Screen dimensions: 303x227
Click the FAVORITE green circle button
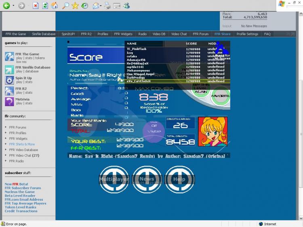[x=221, y=96]
